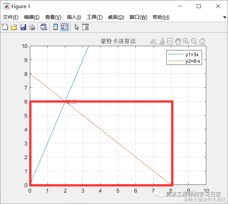The image size is (228, 204).
Task: Open the 窗口(W) menu
Action: pyautogui.click(x=138, y=17)
